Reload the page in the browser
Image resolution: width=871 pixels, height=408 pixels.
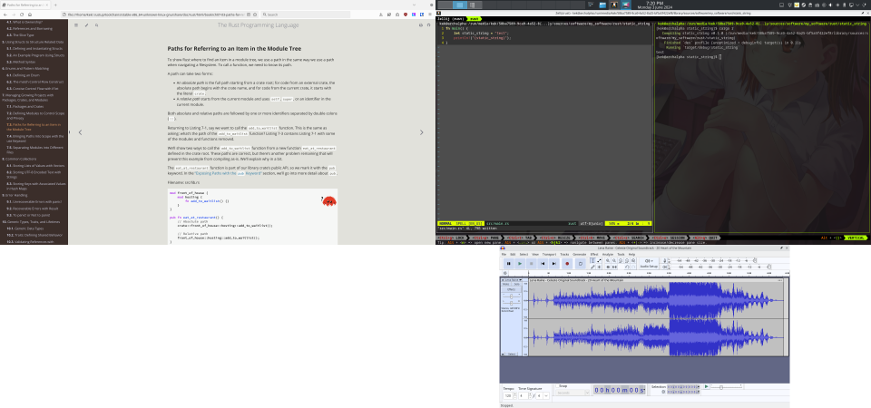tap(22, 14)
